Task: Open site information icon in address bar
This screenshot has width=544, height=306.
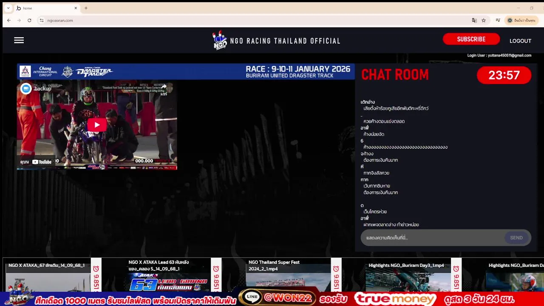Action: tap(42, 20)
